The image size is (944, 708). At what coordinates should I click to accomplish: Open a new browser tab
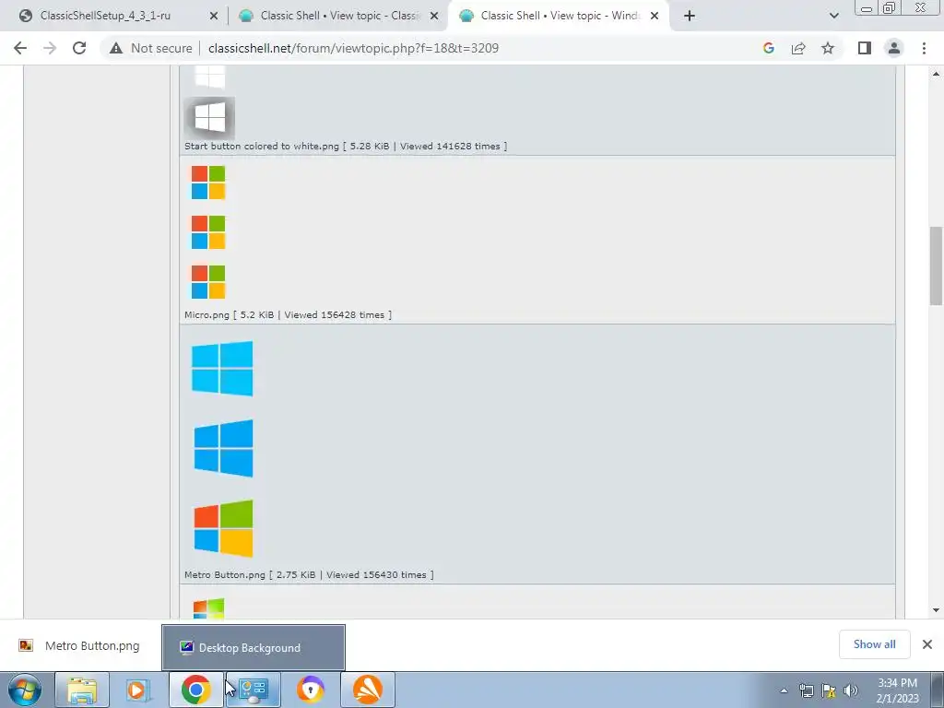[x=690, y=16]
